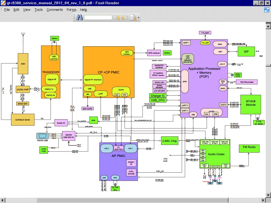Click the 2G/3G PAM block

coord(23,89)
